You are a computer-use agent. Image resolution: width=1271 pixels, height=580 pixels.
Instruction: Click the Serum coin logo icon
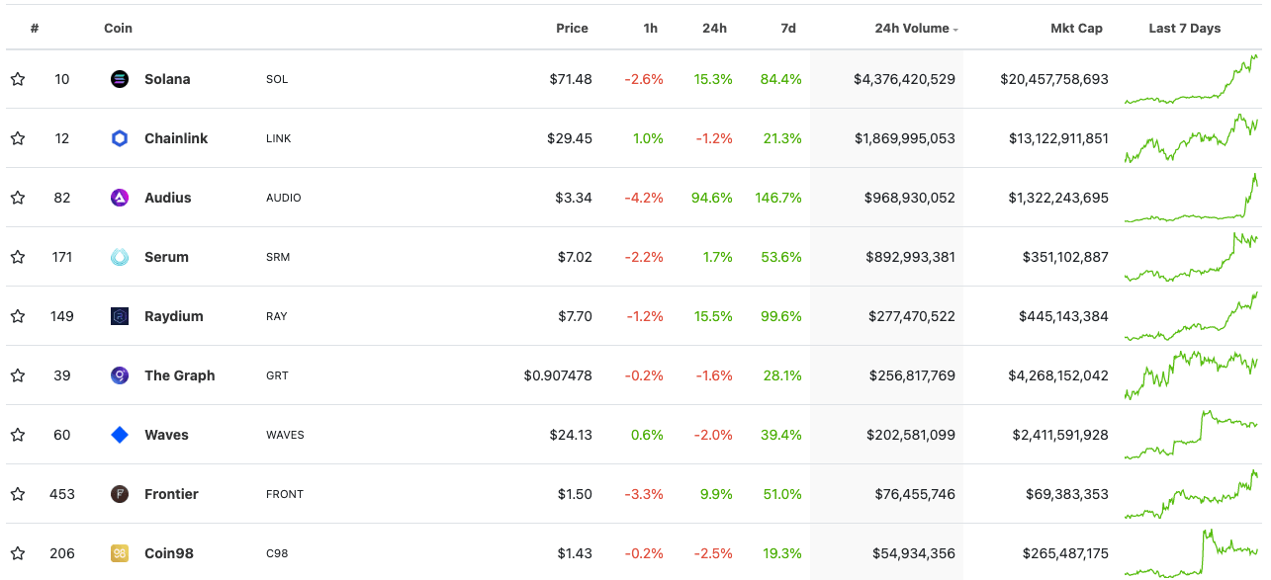coord(120,257)
